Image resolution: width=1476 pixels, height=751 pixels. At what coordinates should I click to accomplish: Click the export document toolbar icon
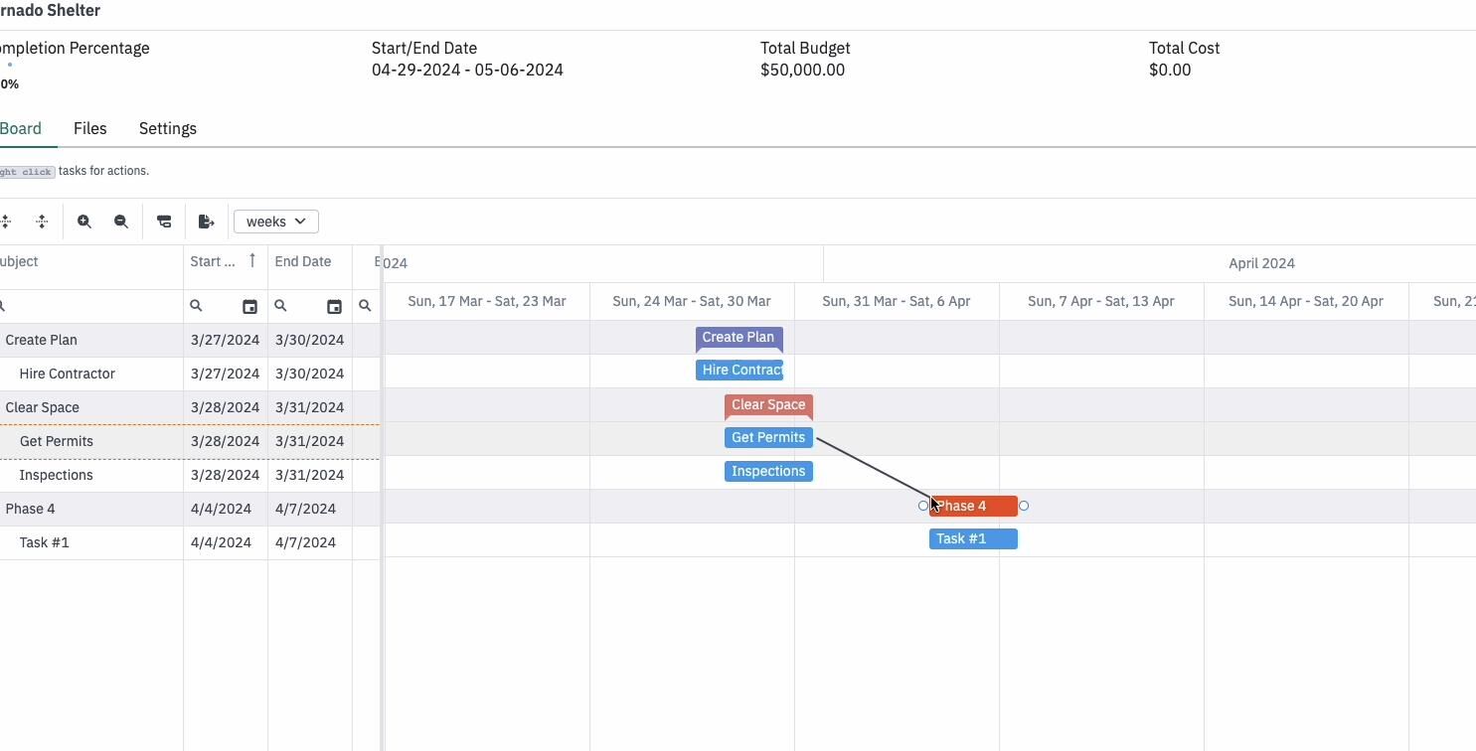(206, 222)
